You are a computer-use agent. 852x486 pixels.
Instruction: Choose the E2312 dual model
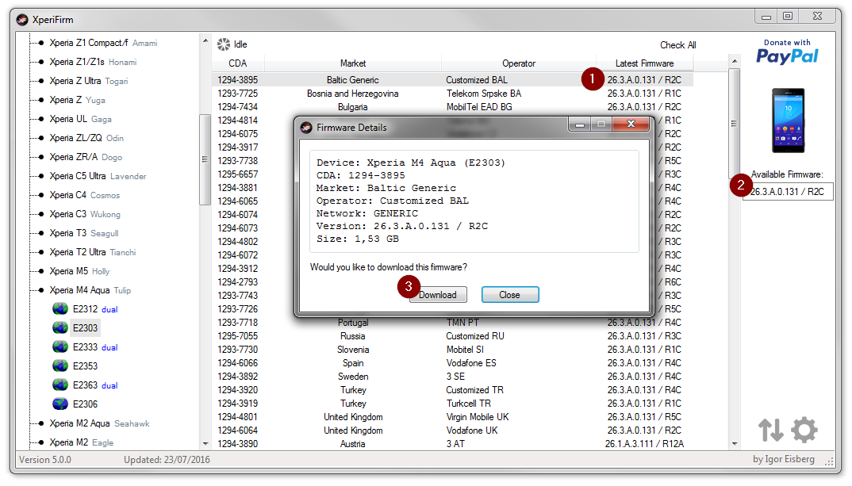(95, 309)
